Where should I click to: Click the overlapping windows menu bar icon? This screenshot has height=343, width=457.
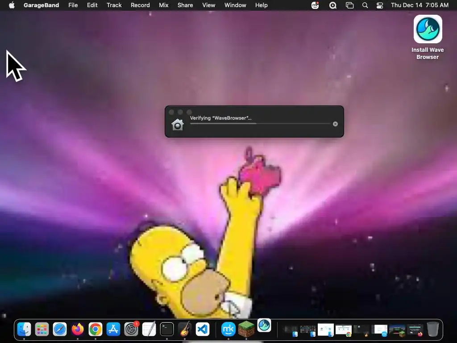[349, 5]
